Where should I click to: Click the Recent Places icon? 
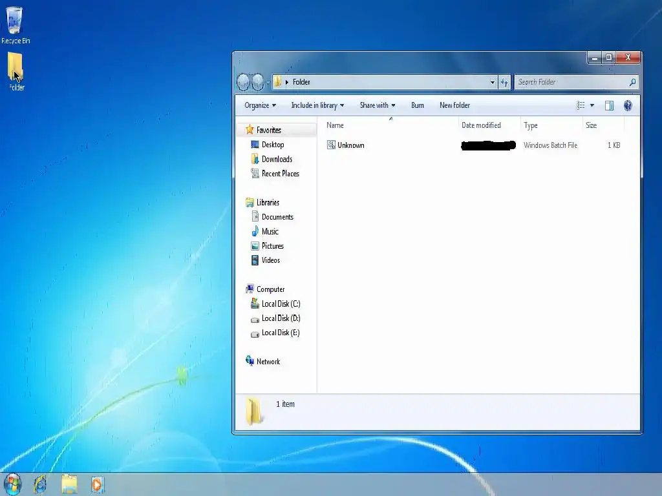coord(255,173)
